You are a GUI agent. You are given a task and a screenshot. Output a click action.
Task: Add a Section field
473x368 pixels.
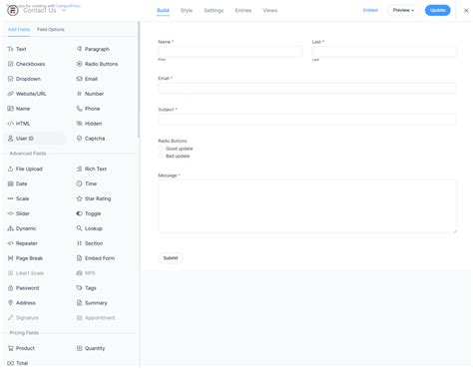tap(90, 243)
